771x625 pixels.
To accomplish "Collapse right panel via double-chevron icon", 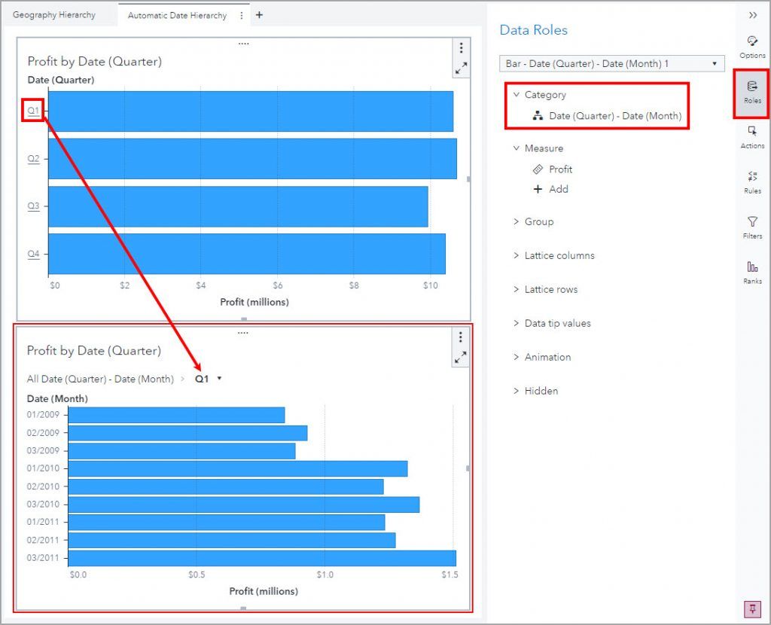I will (752, 14).
